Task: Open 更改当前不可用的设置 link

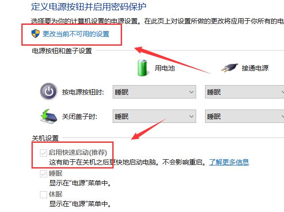Action: pyautogui.click(x=76, y=34)
